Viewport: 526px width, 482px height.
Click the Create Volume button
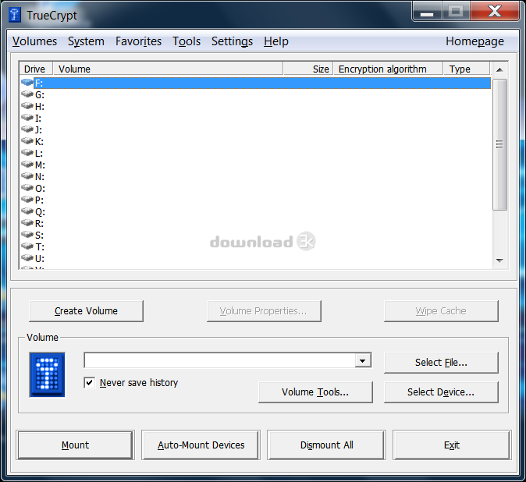[x=86, y=311]
